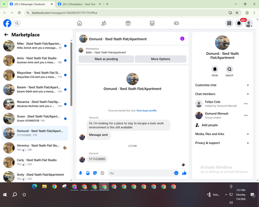
Task: Switch to the Marketplace browser tab
Action: (x=79, y=4)
